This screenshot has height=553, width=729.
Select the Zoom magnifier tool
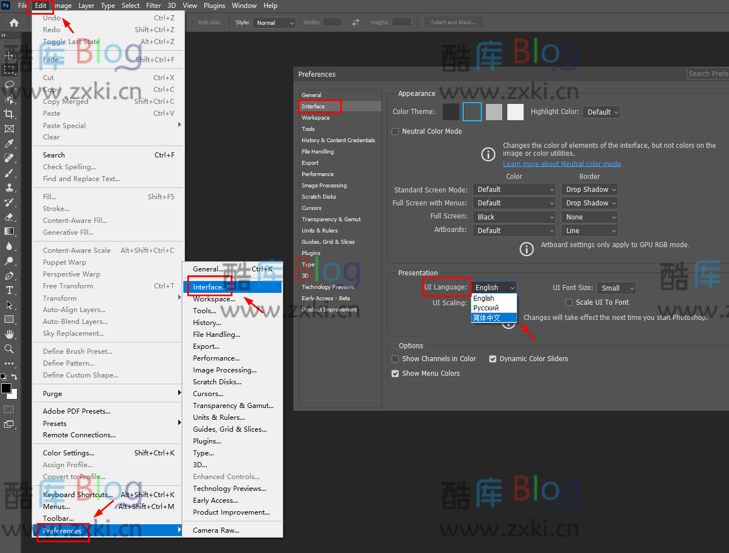click(x=9, y=349)
